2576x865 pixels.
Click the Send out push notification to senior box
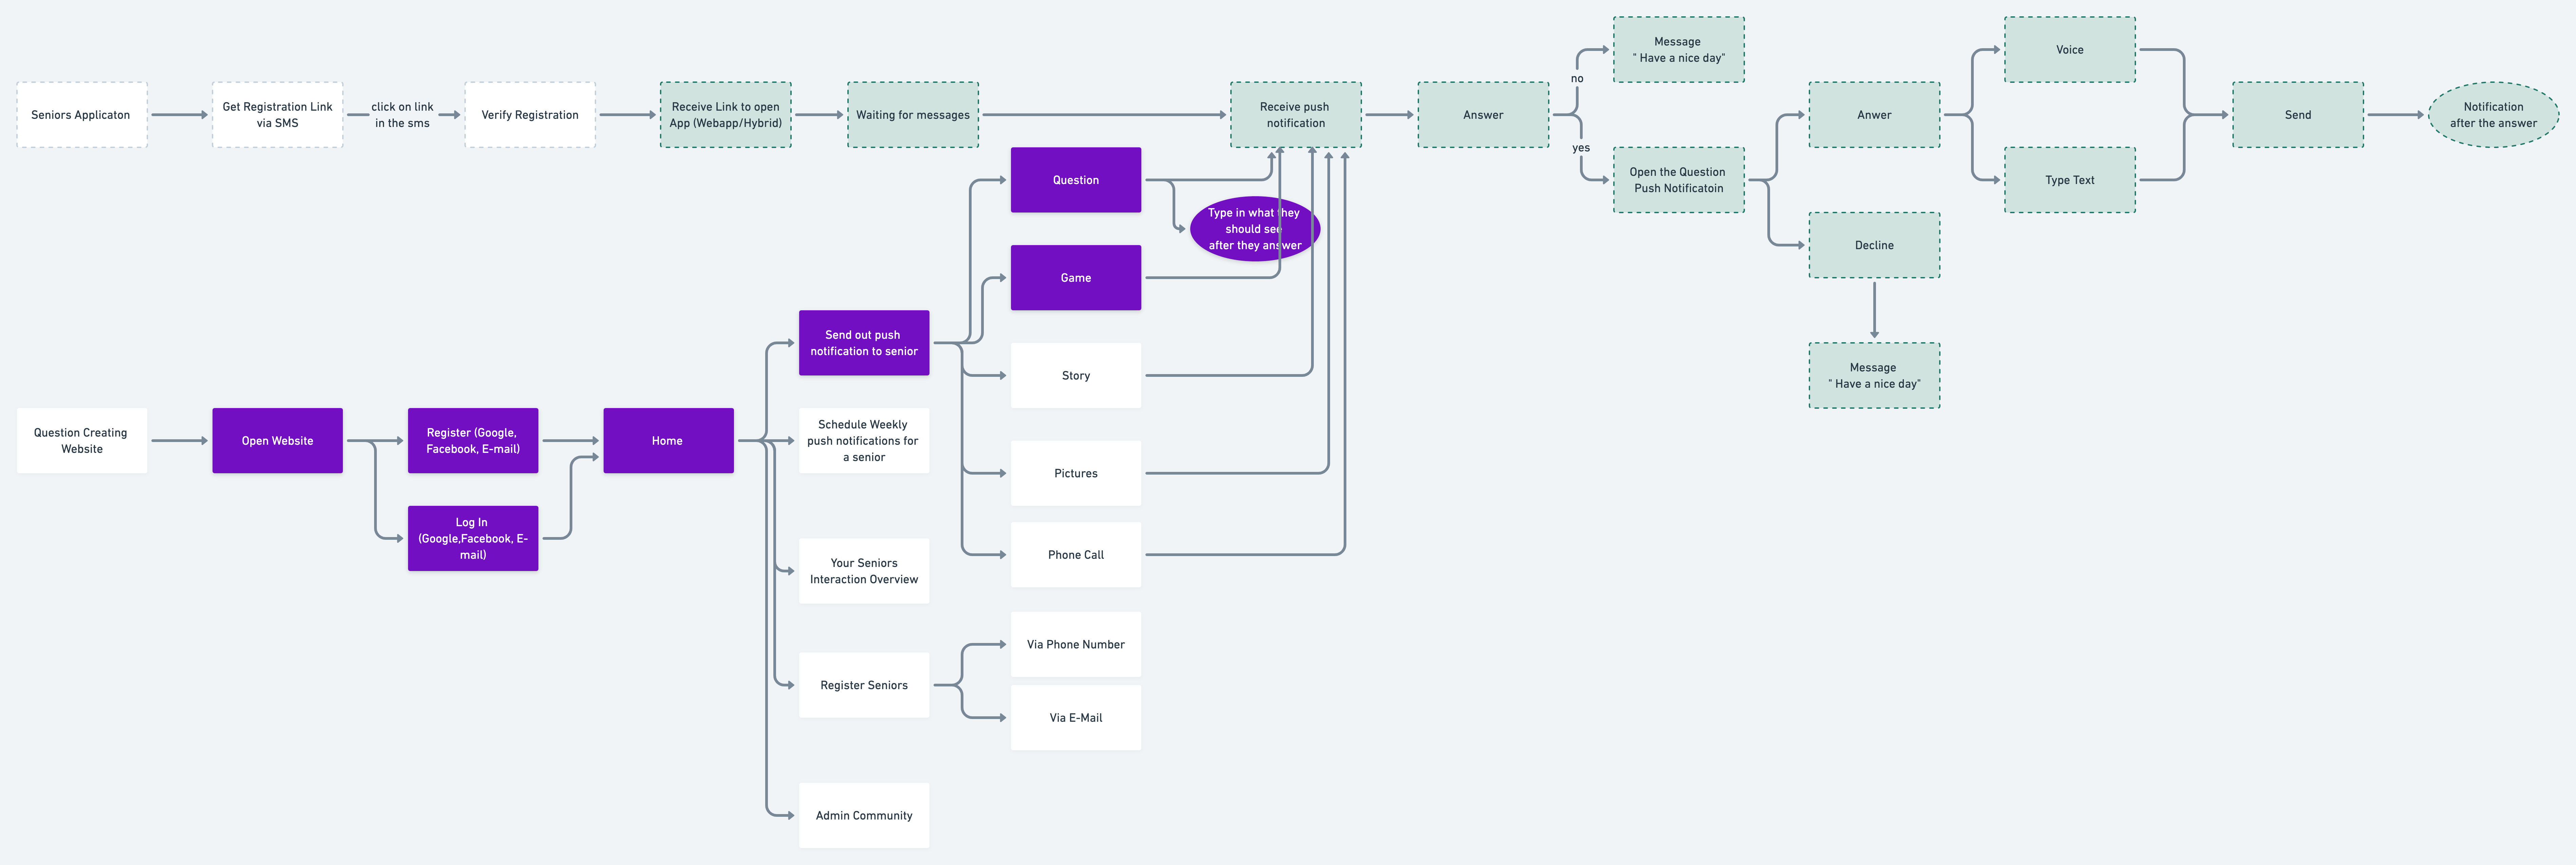[x=864, y=343]
